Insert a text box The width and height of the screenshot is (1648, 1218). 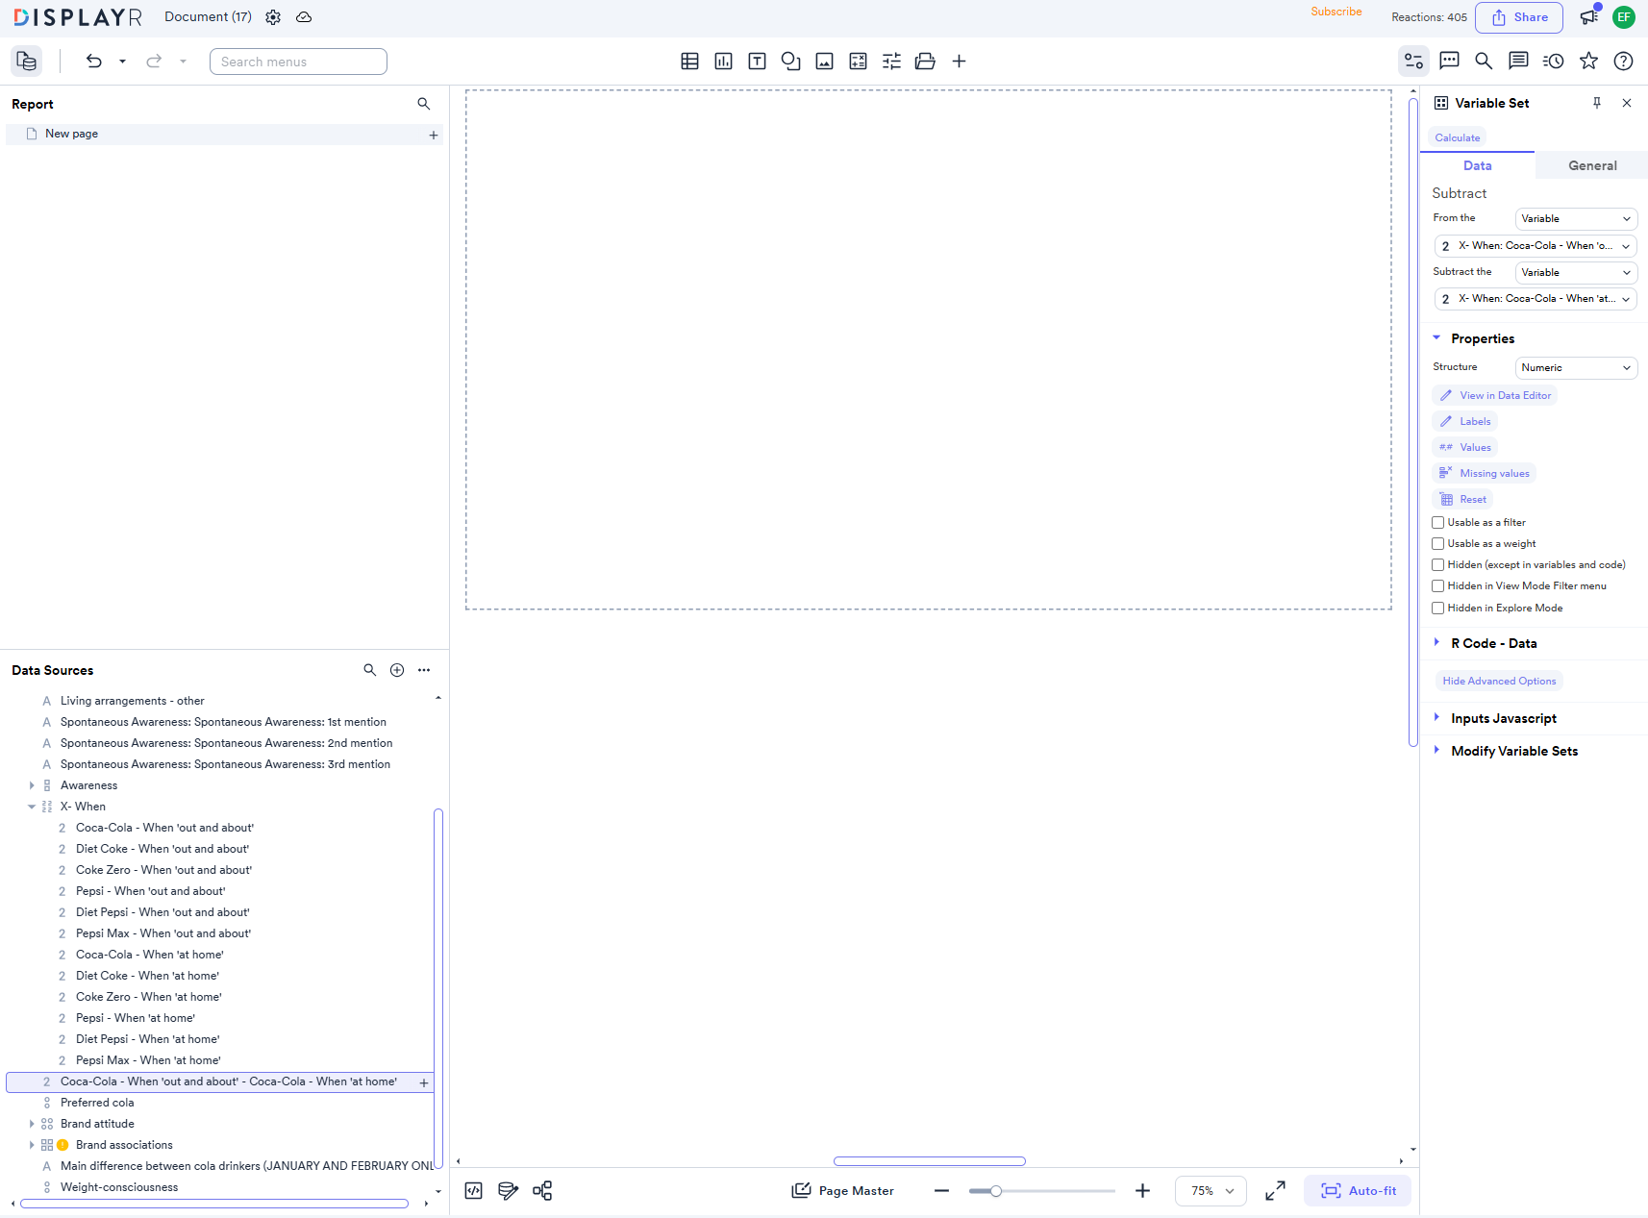point(757,61)
